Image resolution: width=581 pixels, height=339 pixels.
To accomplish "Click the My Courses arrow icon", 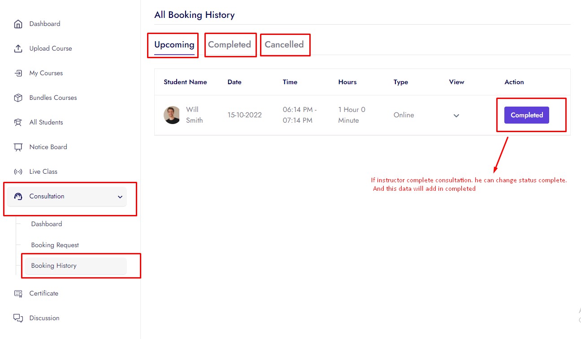I will coord(18,73).
